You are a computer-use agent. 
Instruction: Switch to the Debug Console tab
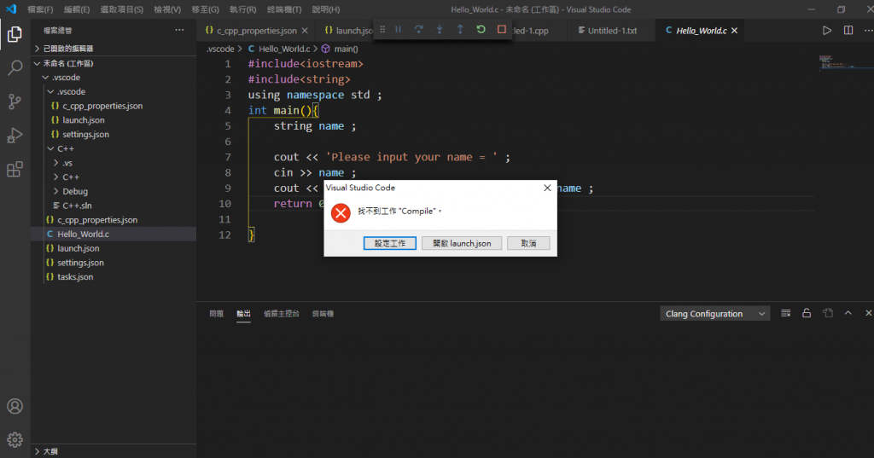click(x=281, y=314)
